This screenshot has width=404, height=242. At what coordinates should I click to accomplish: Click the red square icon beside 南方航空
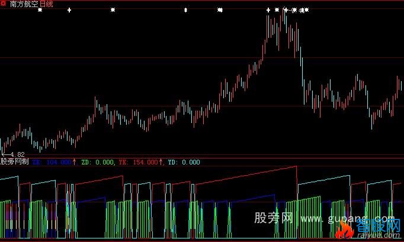click(4, 4)
